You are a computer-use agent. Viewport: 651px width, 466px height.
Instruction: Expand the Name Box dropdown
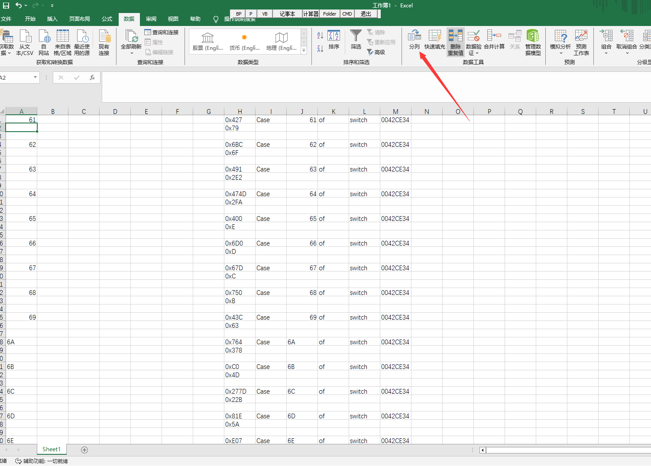tap(35, 78)
